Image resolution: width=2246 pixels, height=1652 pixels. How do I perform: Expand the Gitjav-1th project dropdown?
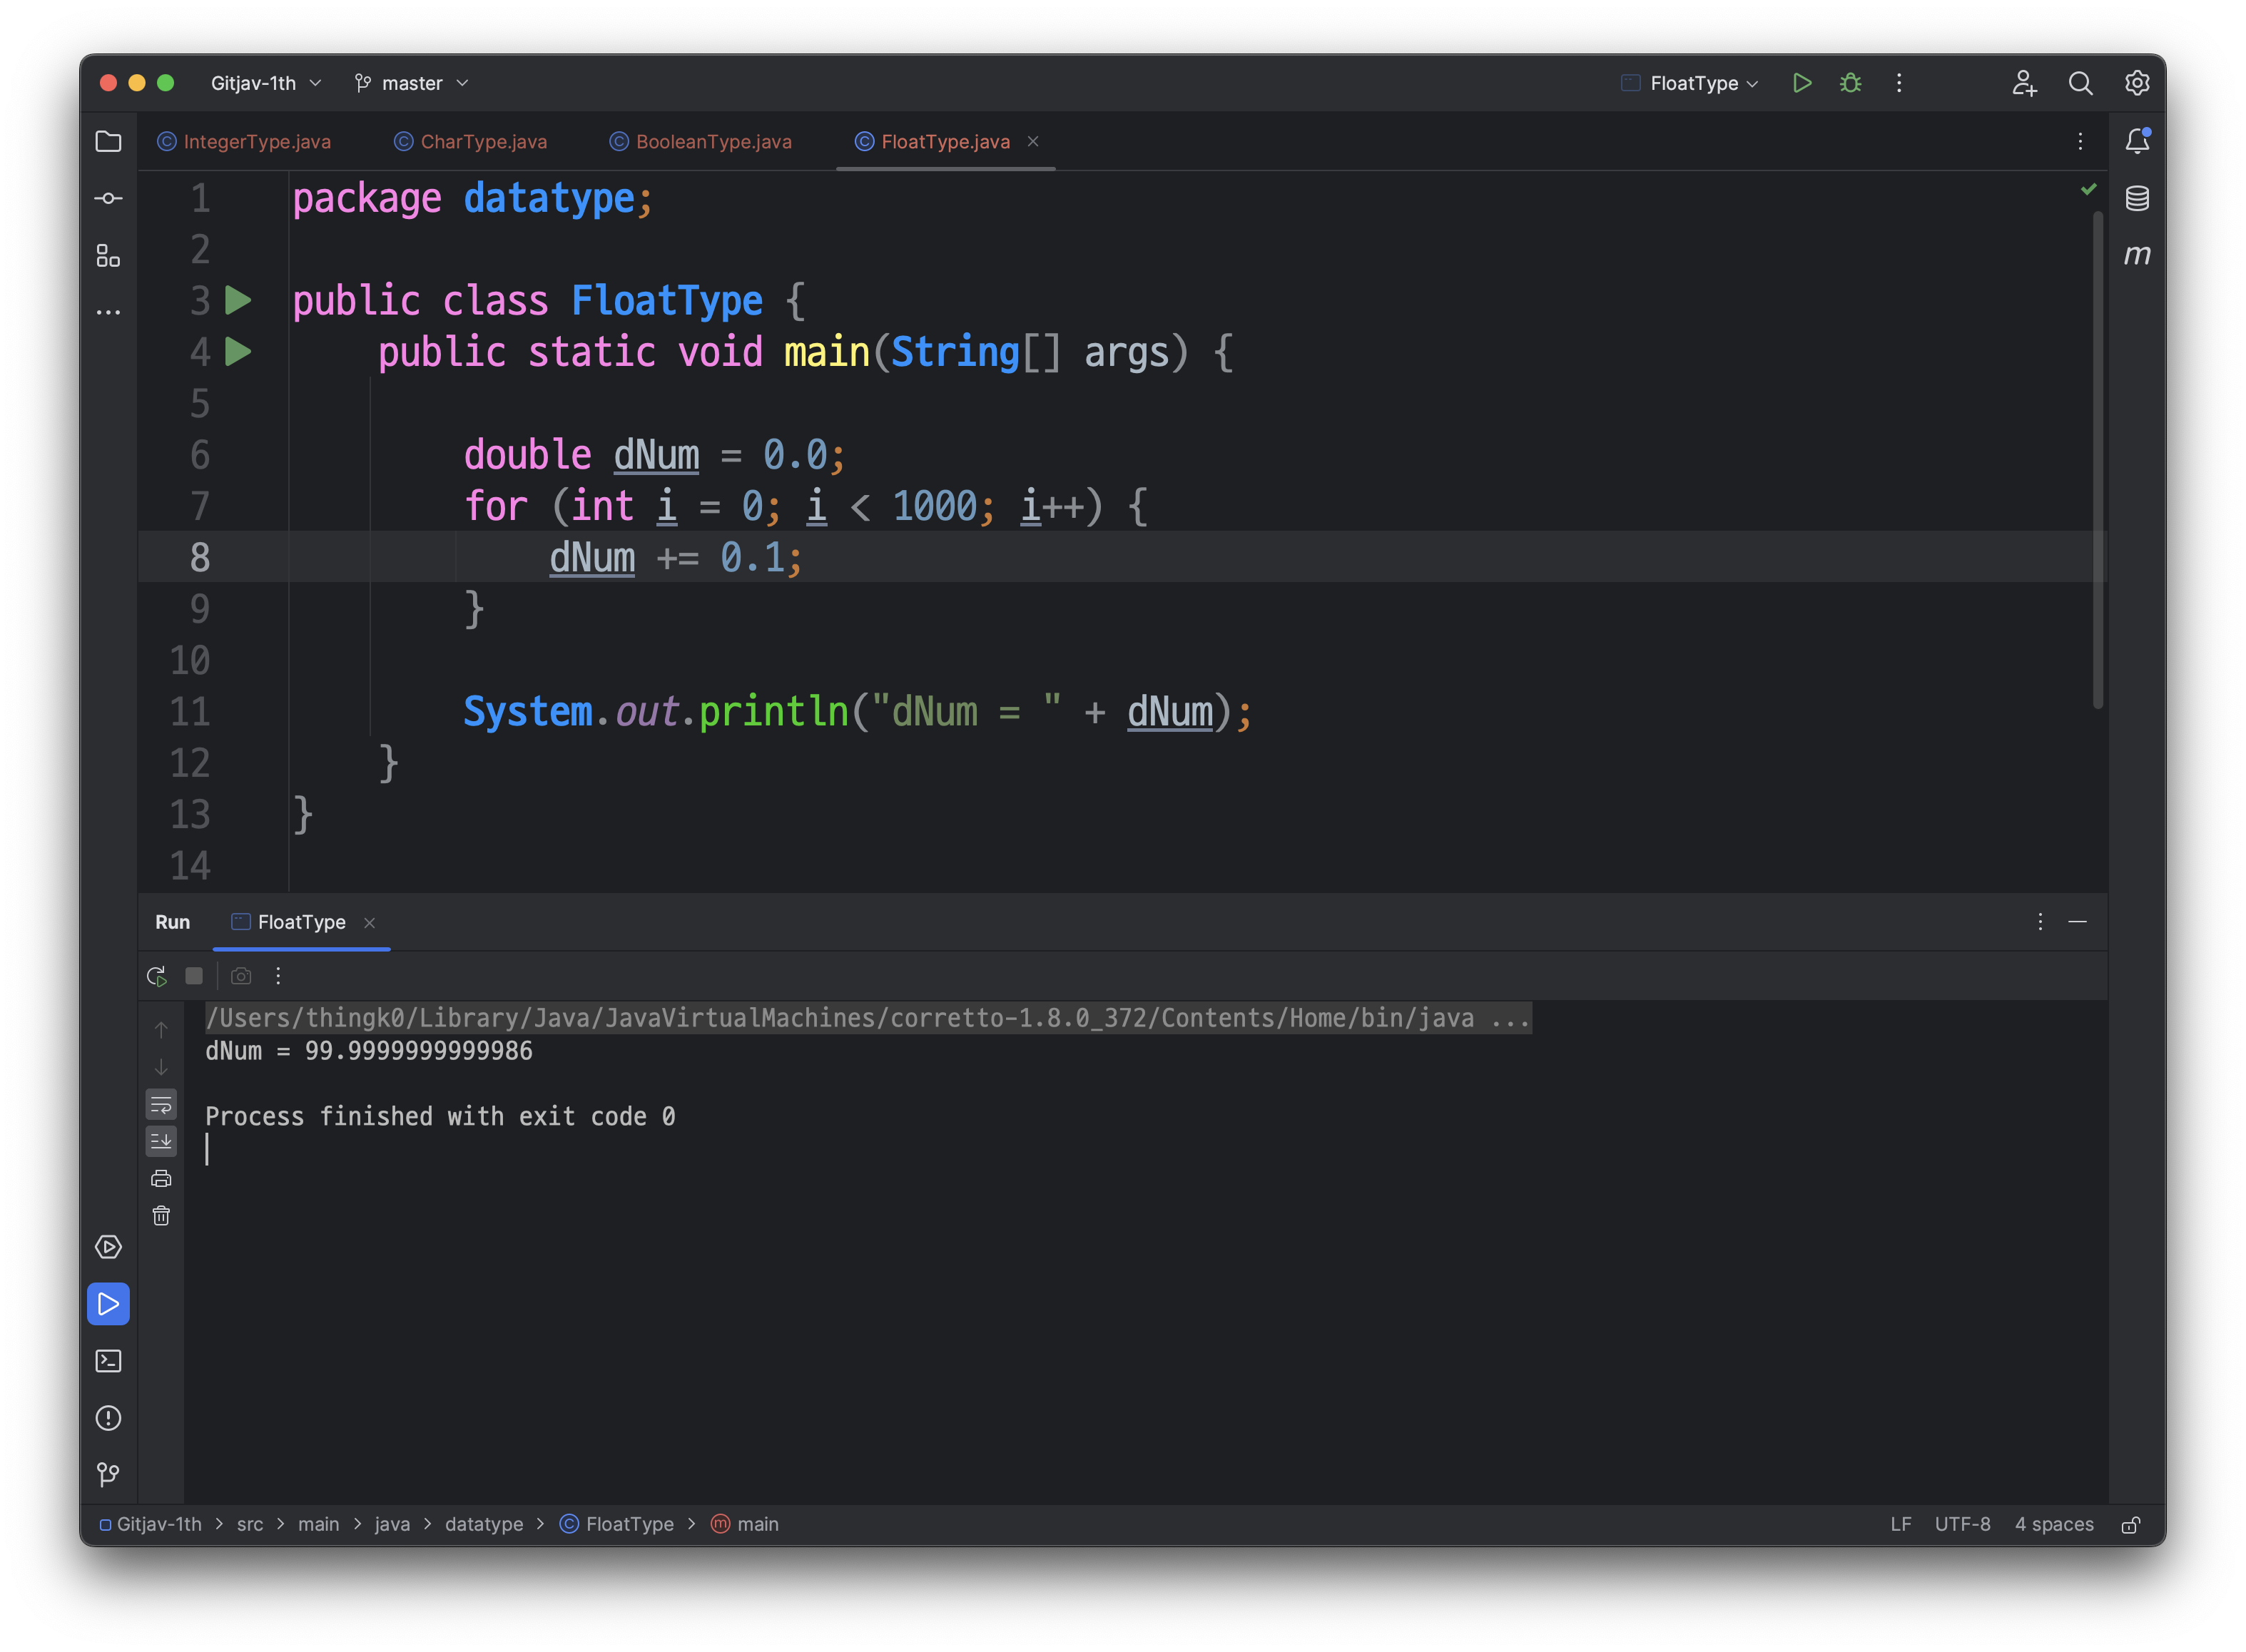coord(265,83)
